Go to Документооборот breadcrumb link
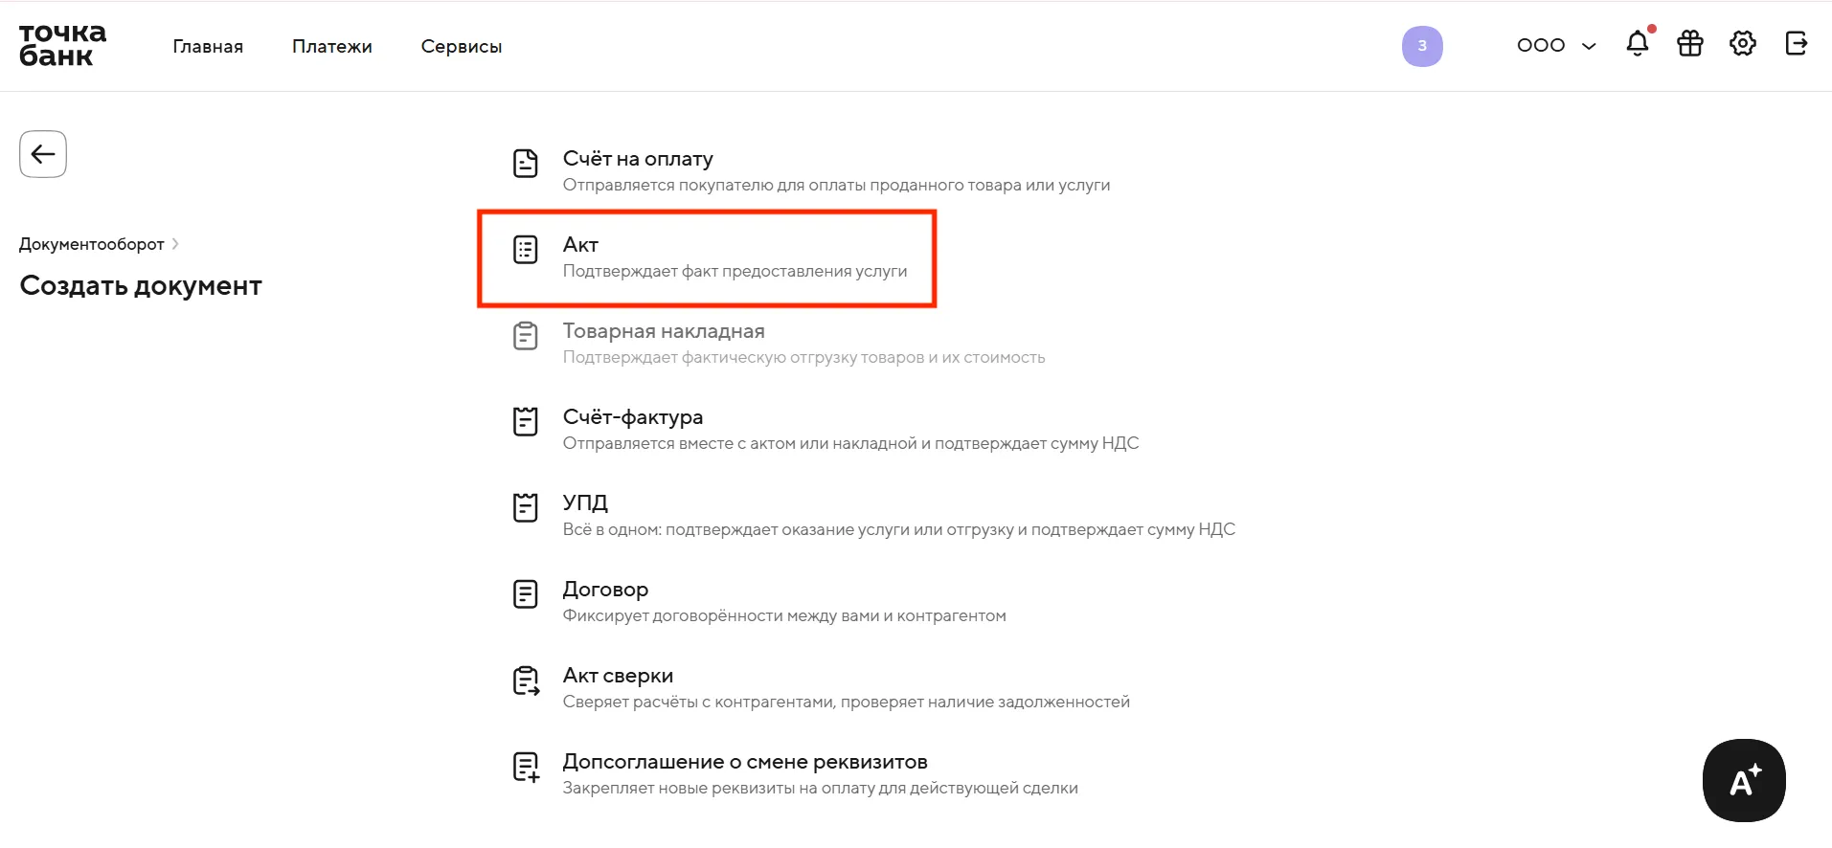The width and height of the screenshot is (1832, 848). point(92,244)
